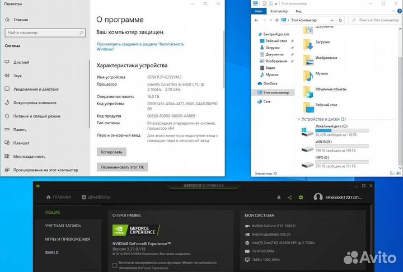Screen dimensions: 403x272
Task: Click the GeForce user avatar icon
Action: (x=318, y=197)
